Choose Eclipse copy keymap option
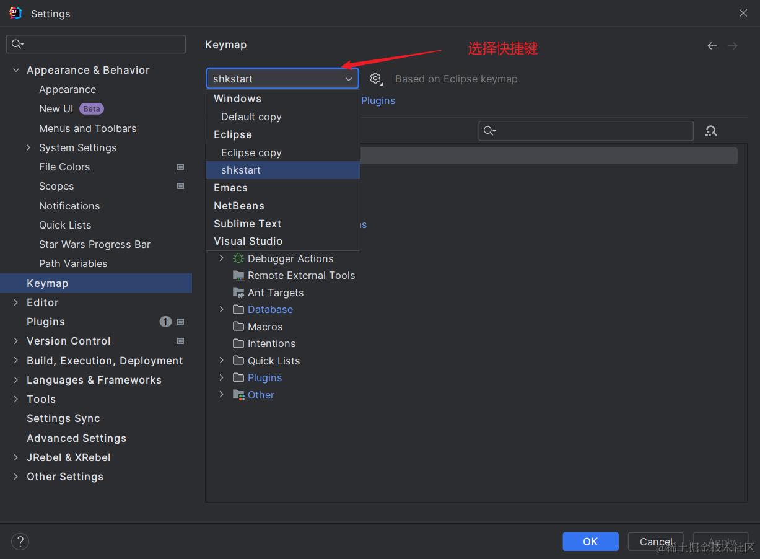 pos(283,152)
